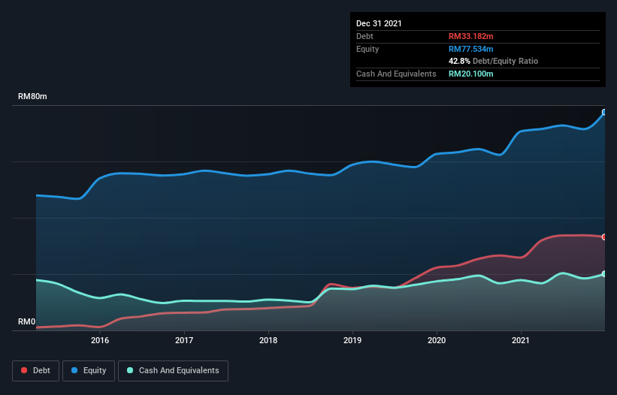Click the RM80m y-axis label
617x395 pixels.
pyautogui.click(x=32, y=96)
